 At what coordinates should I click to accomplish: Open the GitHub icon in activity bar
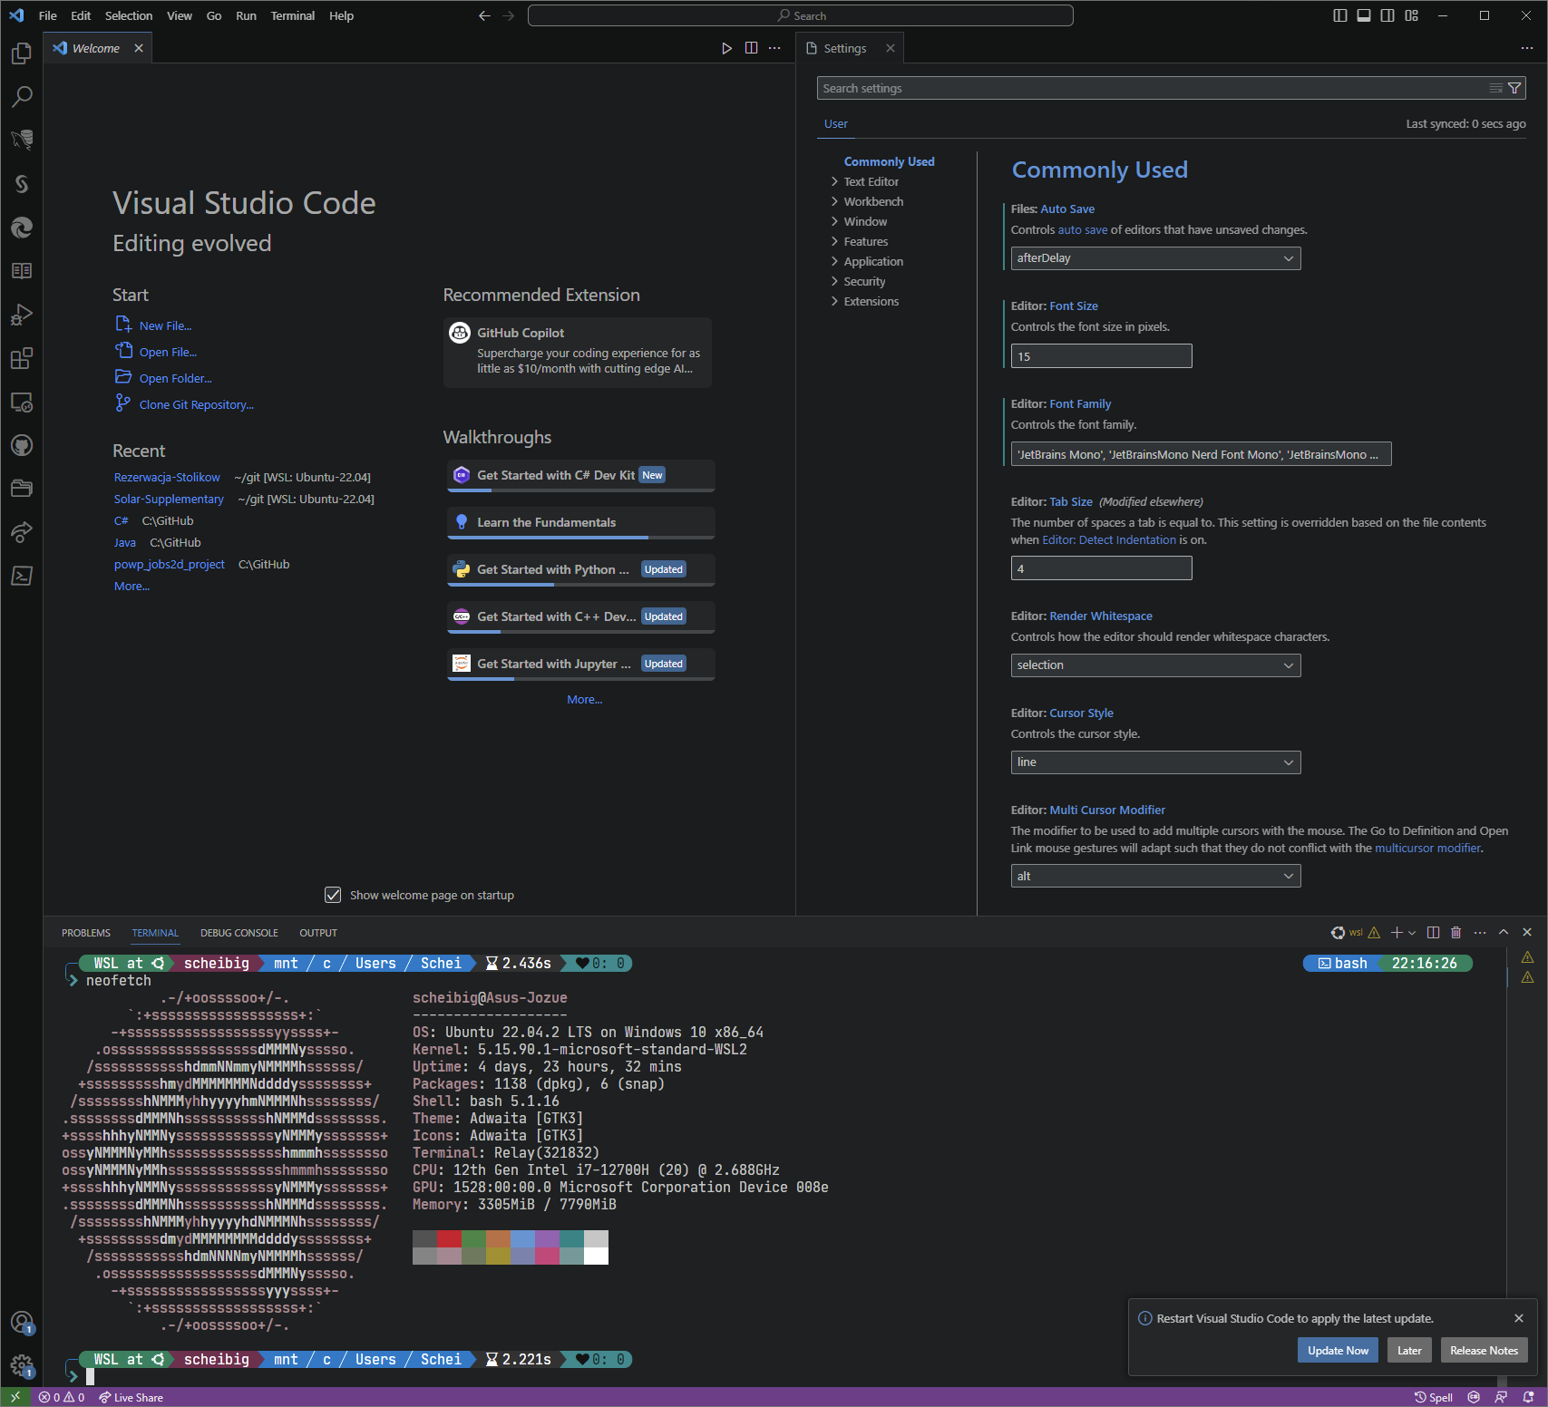pos(22,445)
